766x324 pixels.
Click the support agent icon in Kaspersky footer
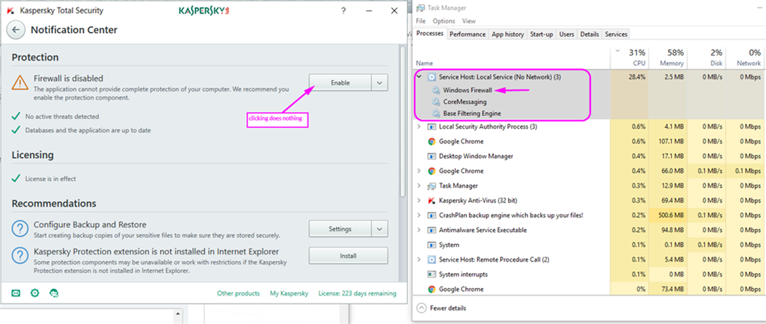pyautogui.click(x=54, y=293)
